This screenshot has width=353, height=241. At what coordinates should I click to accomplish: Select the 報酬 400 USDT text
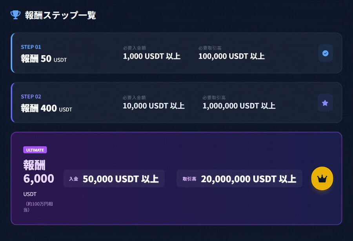coord(46,108)
